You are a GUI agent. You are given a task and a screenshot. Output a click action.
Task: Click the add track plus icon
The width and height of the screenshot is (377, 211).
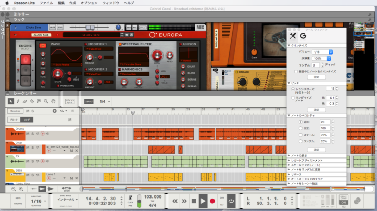[55, 111]
